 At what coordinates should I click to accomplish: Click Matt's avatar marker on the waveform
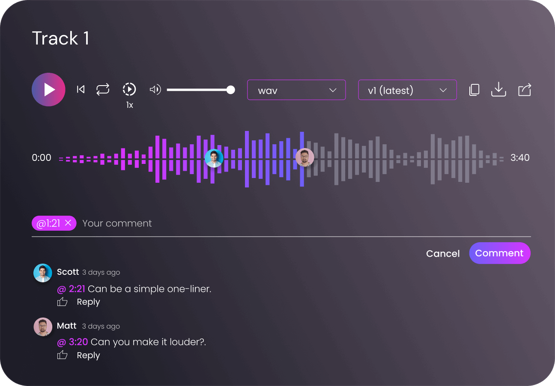click(x=304, y=157)
